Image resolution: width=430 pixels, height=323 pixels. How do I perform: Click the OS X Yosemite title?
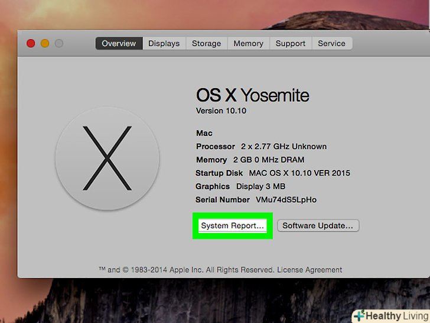(x=253, y=95)
